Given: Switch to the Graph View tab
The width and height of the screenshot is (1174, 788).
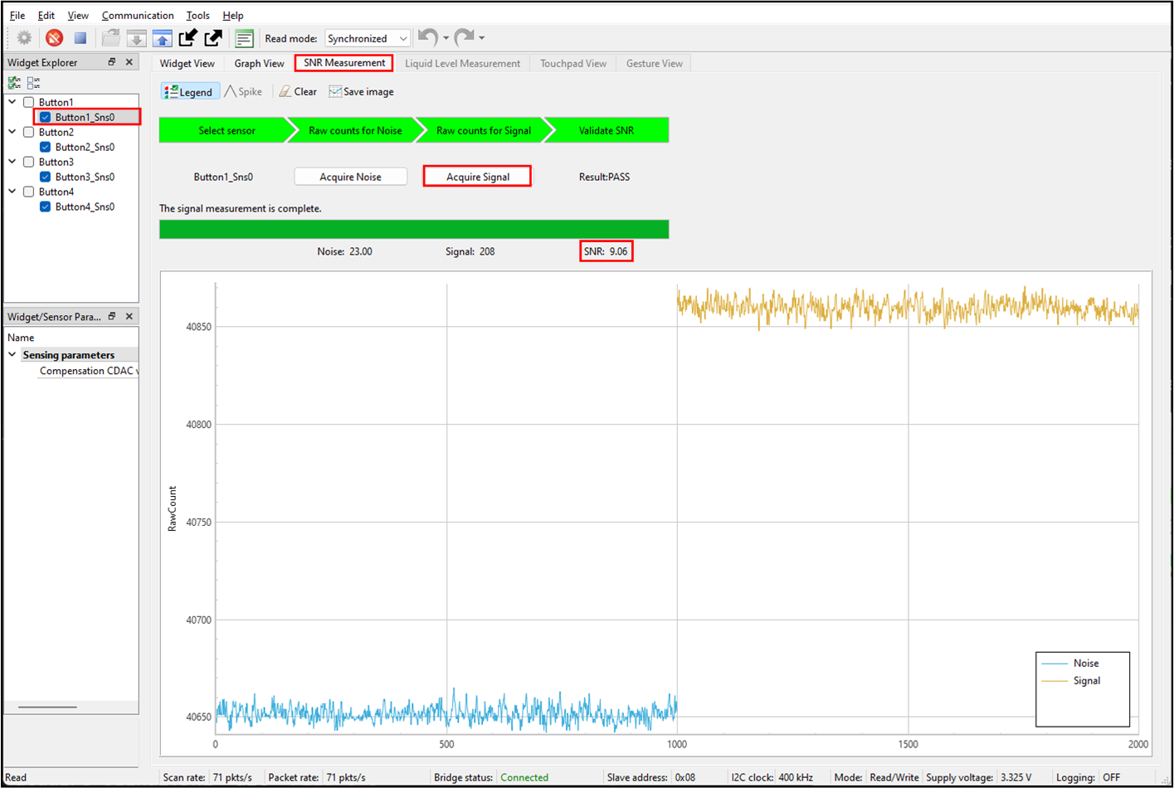Looking at the screenshot, I should tap(259, 63).
